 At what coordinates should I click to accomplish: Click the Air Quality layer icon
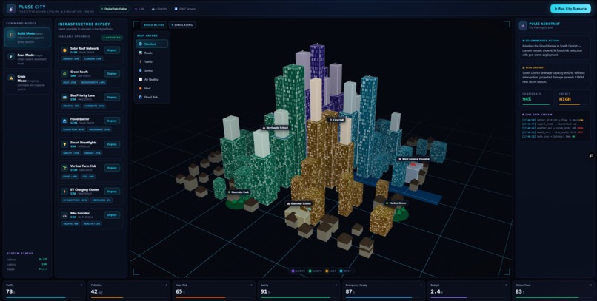coord(141,79)
